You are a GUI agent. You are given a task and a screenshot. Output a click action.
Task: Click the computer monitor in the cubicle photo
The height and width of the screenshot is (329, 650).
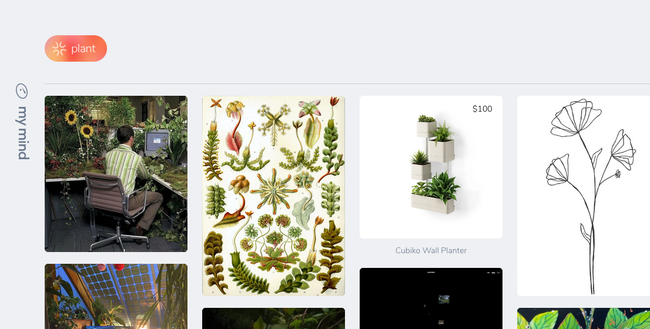coord(157,143)
